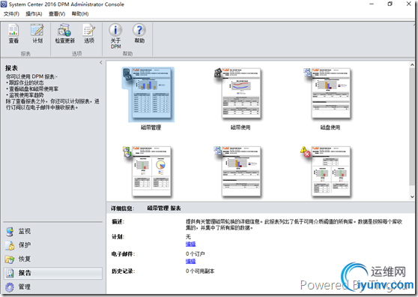Open the 选项 options toolbar icon
Screen dimensions: 418x297
click(x=89, y=33)
